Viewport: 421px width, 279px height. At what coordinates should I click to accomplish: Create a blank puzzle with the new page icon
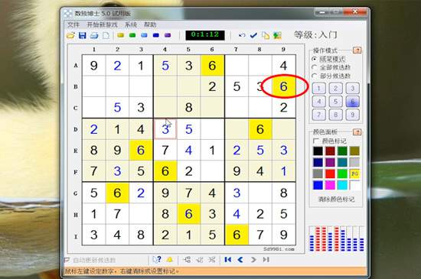pos(106,35)
